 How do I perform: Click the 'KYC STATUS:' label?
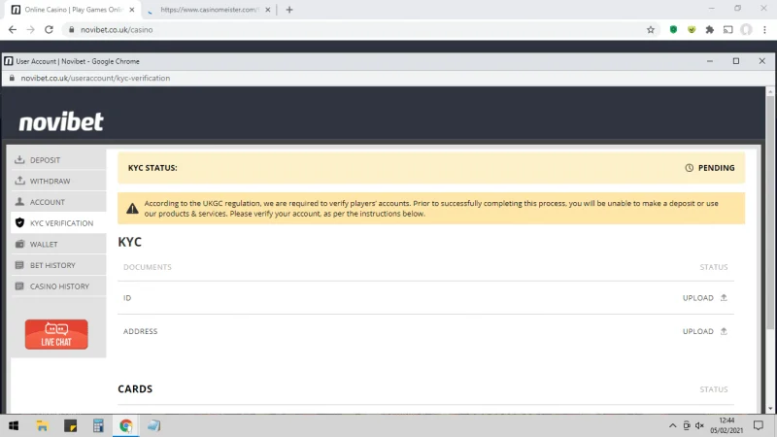pos(152,168)
